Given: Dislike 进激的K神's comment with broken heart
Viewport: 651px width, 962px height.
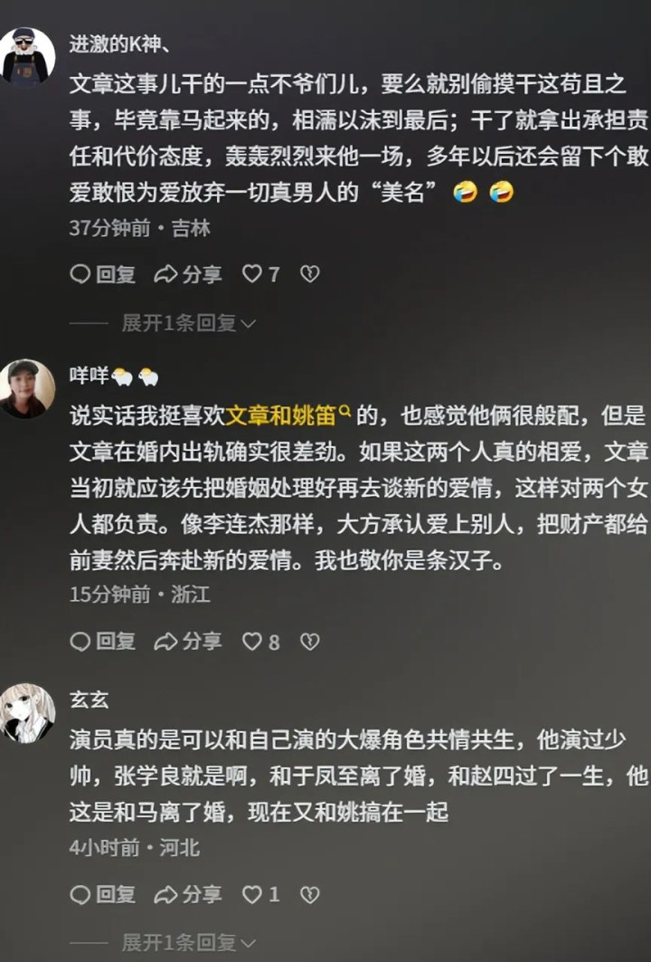Looking at the screenshot, I should (x=309, y=273).
